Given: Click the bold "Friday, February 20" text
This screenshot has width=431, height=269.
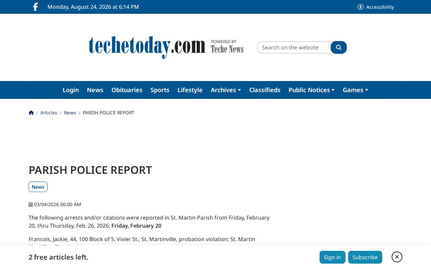Looking at the screenshot, I should (136, 226).
